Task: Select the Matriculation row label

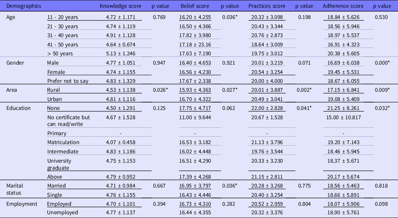Action: [63, 142]
